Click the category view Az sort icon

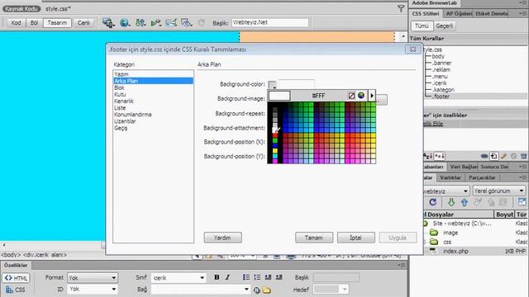[428, 156]
